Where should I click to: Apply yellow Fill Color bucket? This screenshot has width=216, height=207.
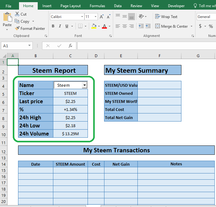coord(94,26)
